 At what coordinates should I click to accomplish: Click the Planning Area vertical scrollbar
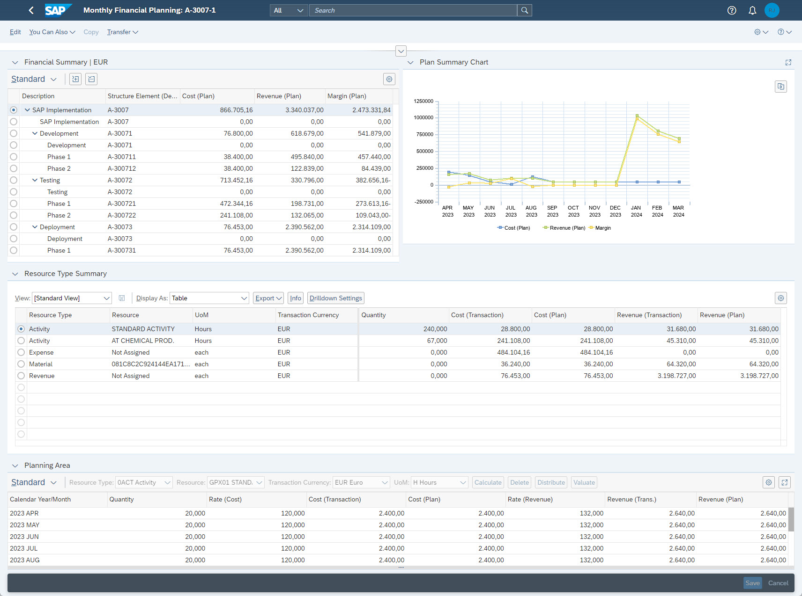pyautogui.click(x=791, y=519)
